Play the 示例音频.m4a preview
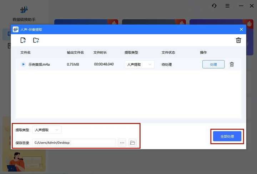257x174 pixels. pos(23,64)
